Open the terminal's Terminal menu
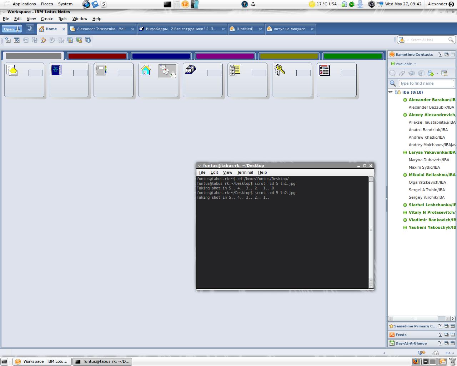The image size is (457, 366). click(x=245, y=172)
